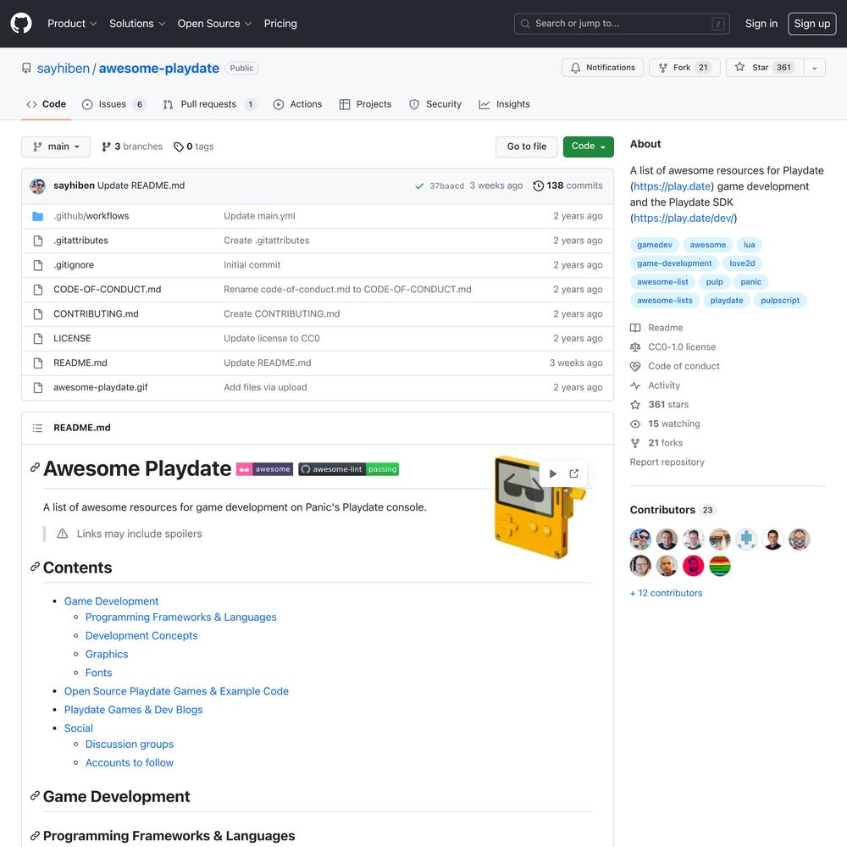Click the file icon beside CONTRIBUTING.md
Screen dimensions: 847x847
coord(38,314)
